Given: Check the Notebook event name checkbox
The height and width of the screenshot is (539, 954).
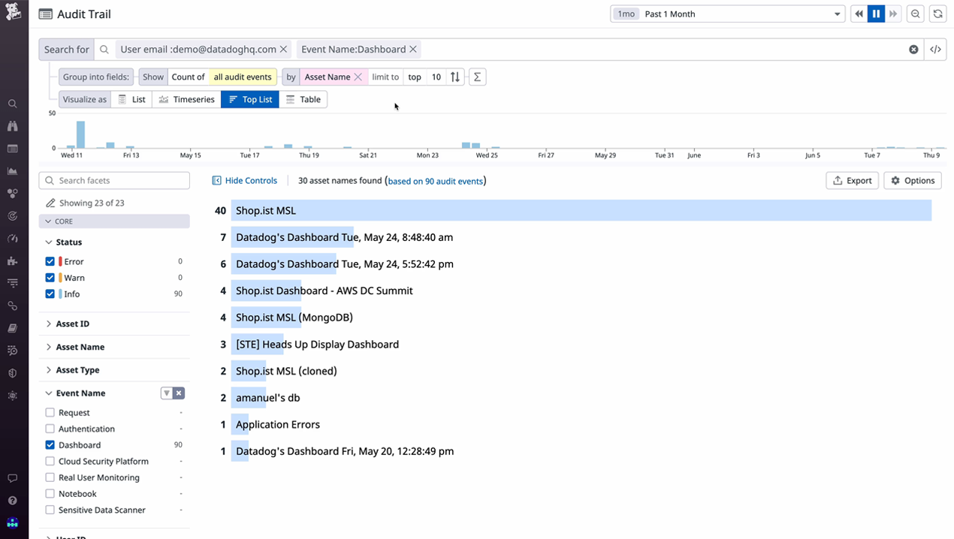Looking at the screenshot, I should (x=50, y=494).
